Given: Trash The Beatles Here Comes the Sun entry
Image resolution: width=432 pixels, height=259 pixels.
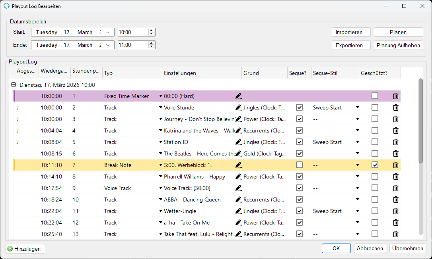Looking at the screenshot, I should point(396,153).
